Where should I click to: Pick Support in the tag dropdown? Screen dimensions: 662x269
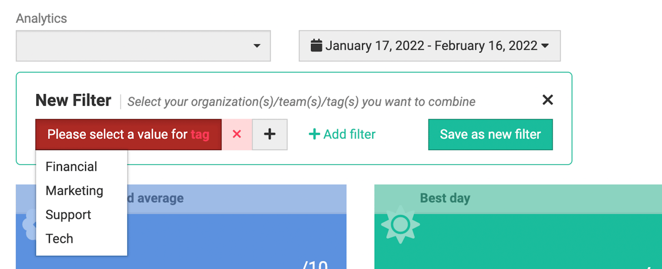pos(68,215)
